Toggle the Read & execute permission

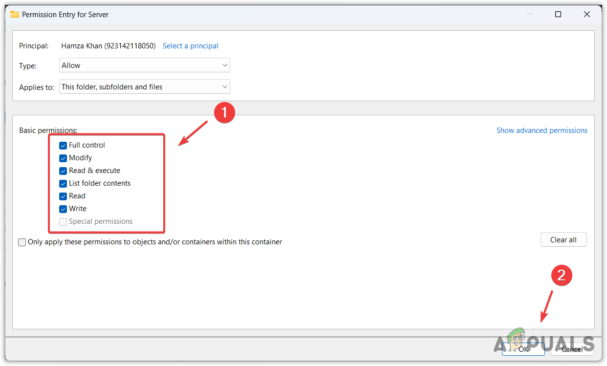tap(63, 171)
